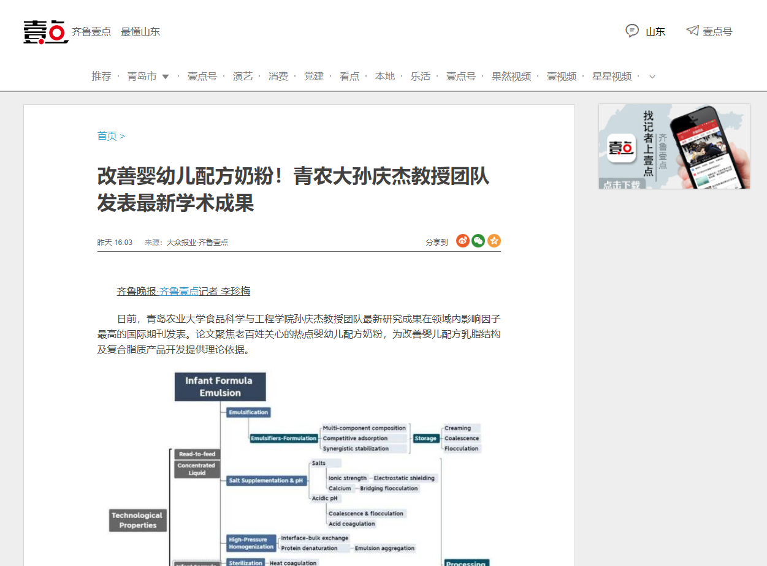Expand the 青岛市 city dropdown arrow
767x566 pixels.
coord(165,77)
